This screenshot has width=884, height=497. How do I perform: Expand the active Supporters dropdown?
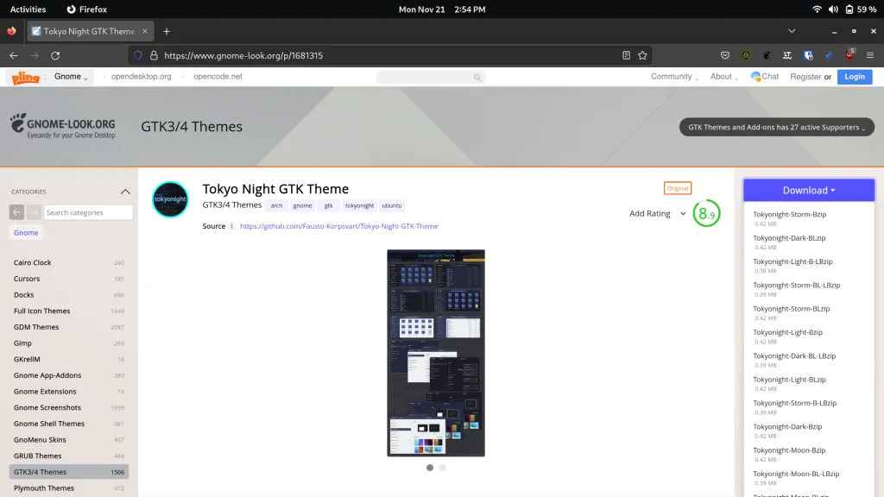pyautogui.click(x=776, y=127)
